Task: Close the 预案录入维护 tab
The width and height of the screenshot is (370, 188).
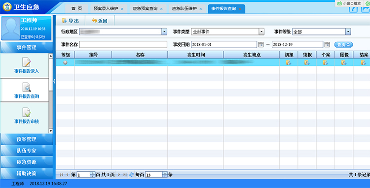Action: click(122, 9)
